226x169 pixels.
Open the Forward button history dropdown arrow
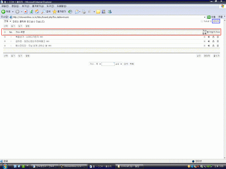click(x=22, y=12)
